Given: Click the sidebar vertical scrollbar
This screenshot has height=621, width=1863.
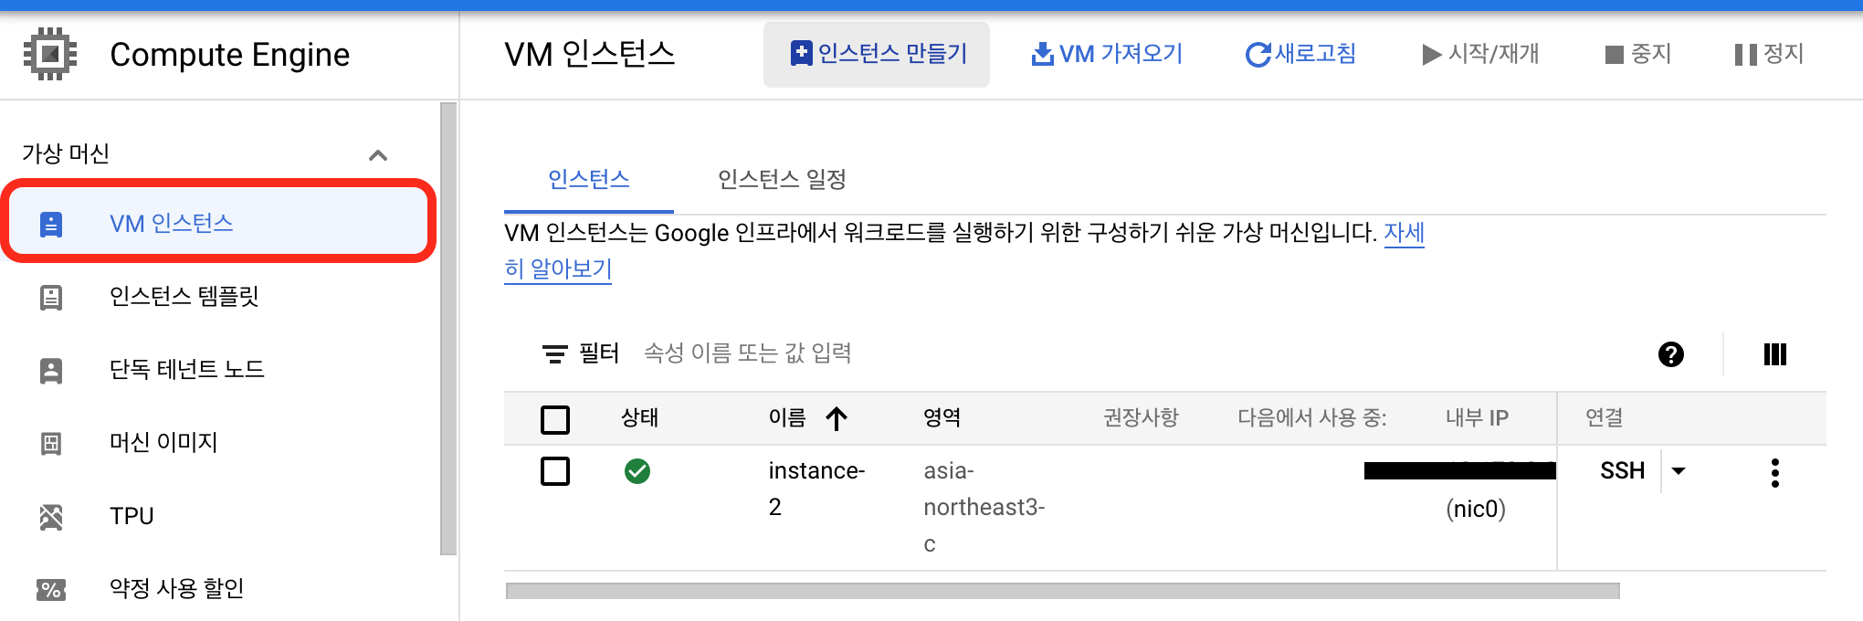Looking at the screenshot, I should [447, 329].
